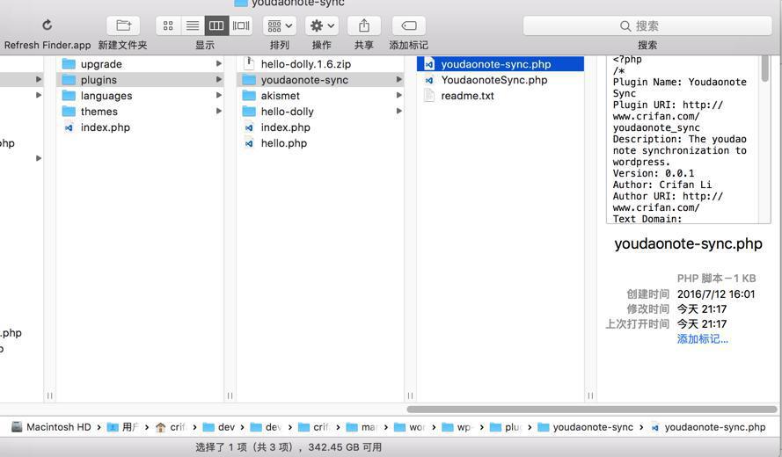Select the upgrade folder
This screenshot has height=457, width=782.
[139, 64]
